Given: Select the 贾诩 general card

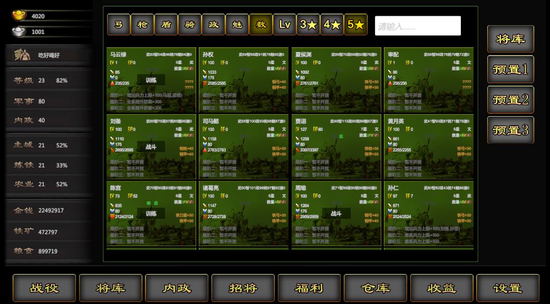Looking at the screenshot, I should point(336,147).
